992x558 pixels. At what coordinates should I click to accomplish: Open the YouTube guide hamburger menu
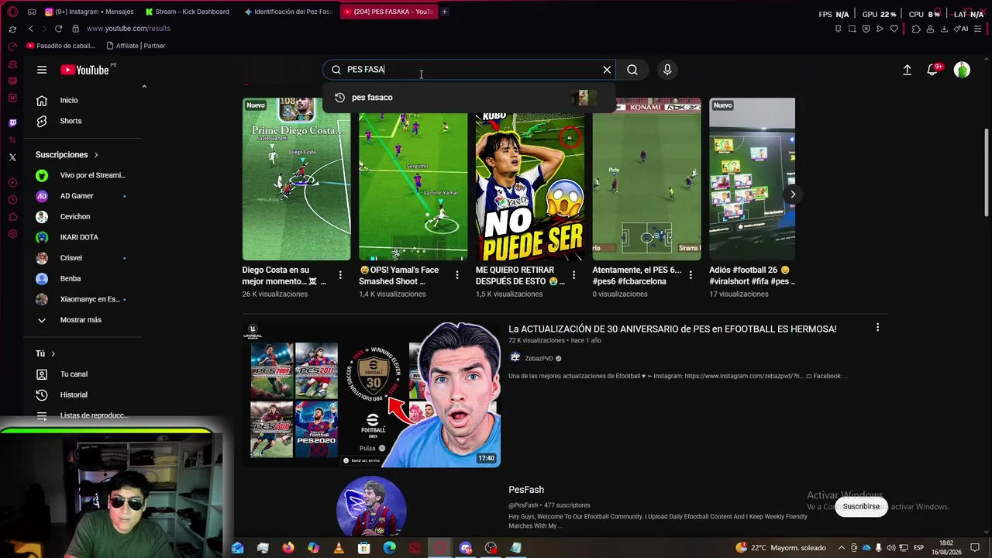[x=42, y=70]
